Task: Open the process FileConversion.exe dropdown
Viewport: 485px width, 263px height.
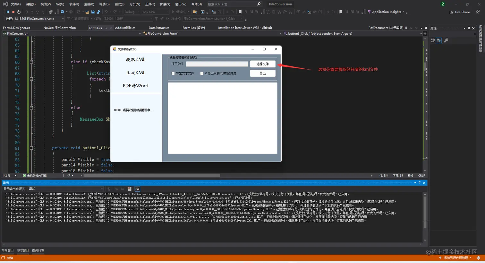Action: coord(39,19)
